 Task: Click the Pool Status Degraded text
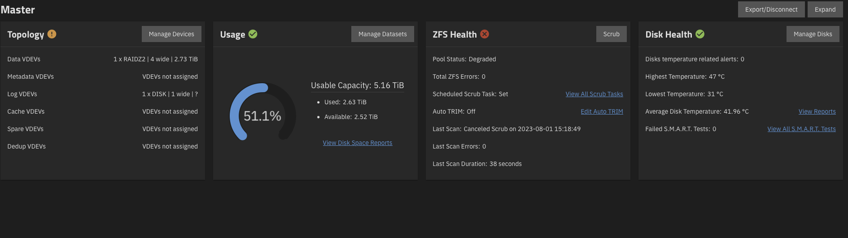[x=464, y=59]
